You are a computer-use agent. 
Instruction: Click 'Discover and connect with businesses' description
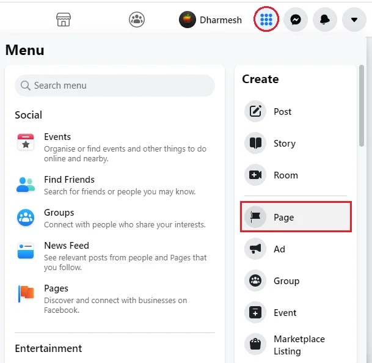click(115, 305)
